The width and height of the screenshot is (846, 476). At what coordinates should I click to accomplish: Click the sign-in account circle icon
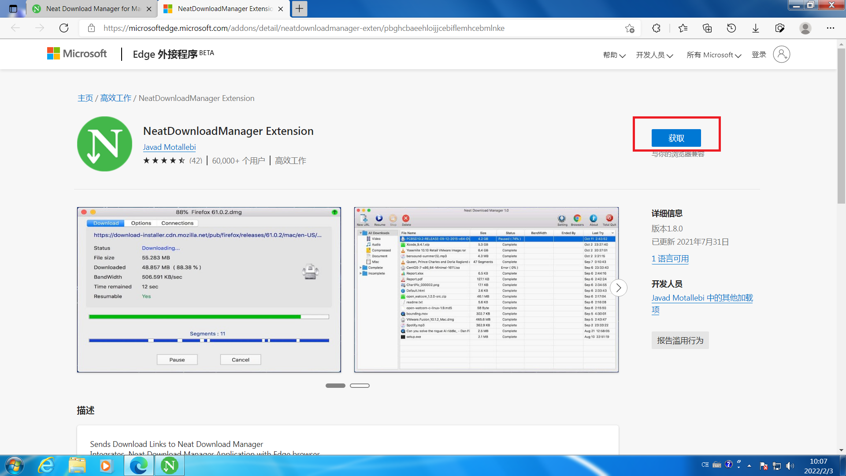(782, 54)
